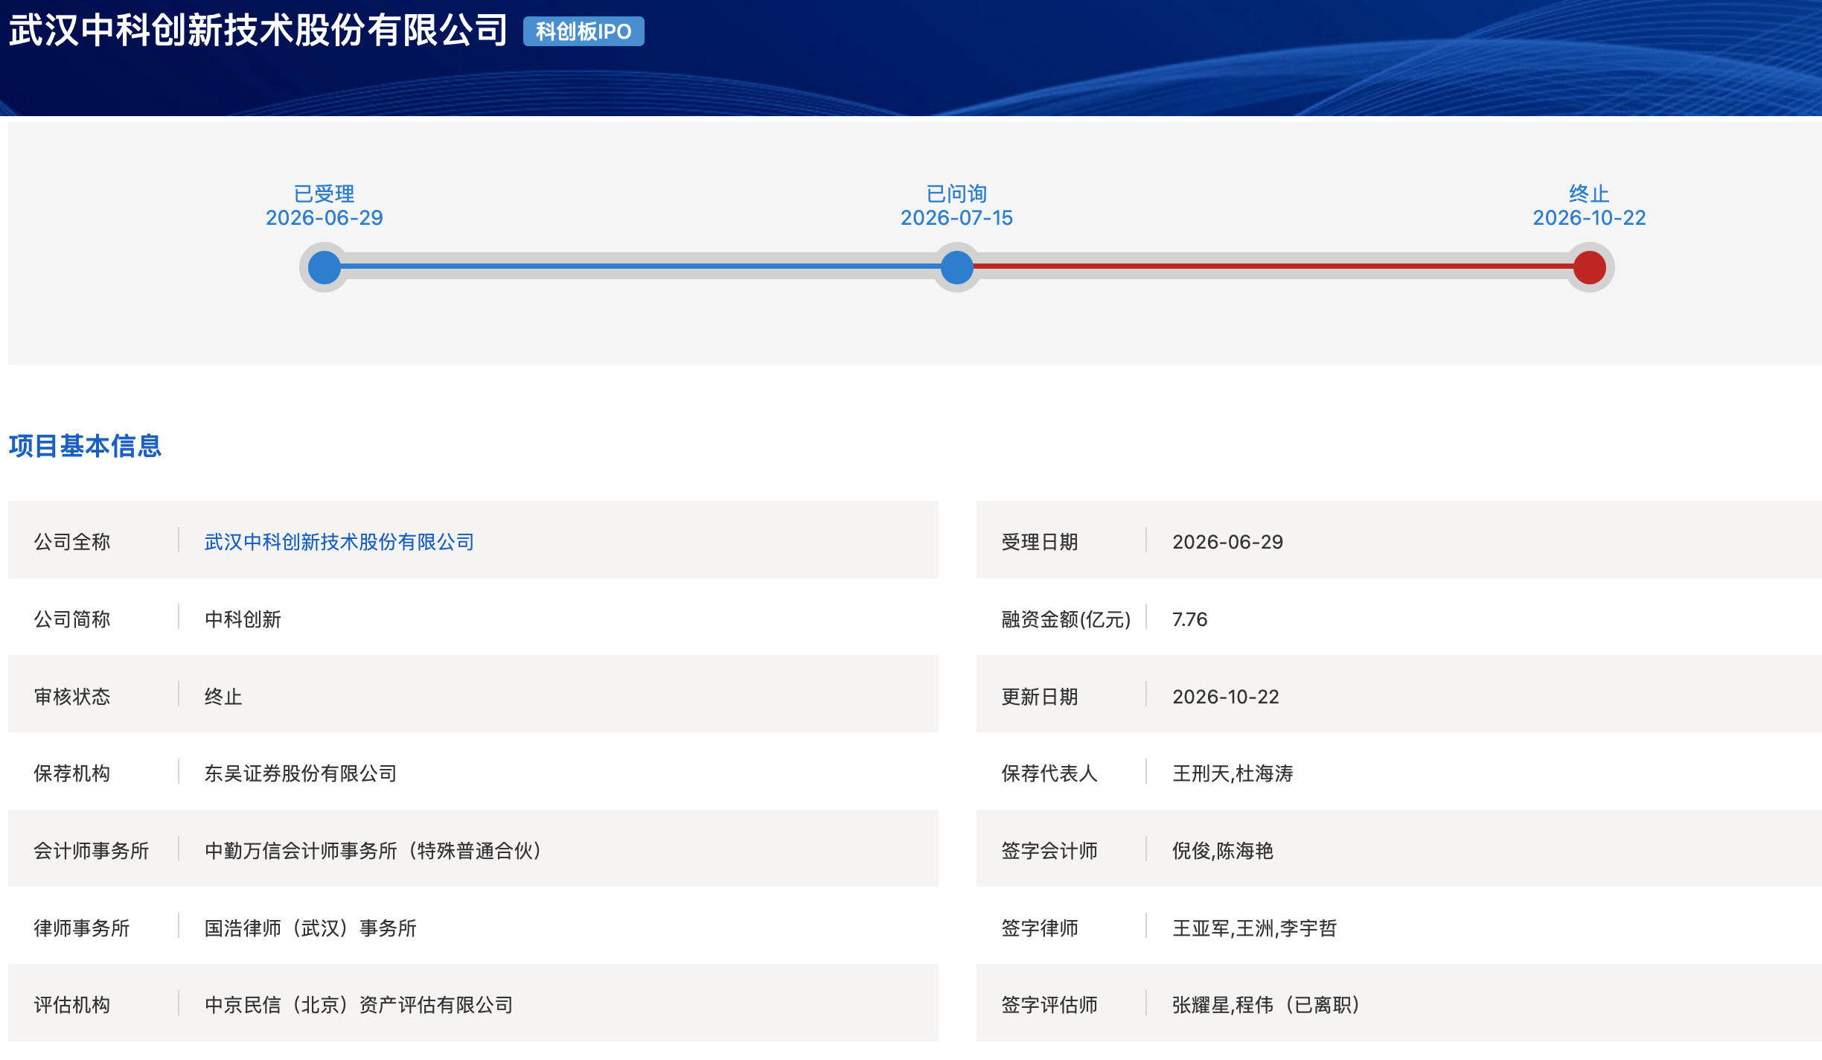Click the page title 武汉中科创新技术股份有限公司

point(258,31)
